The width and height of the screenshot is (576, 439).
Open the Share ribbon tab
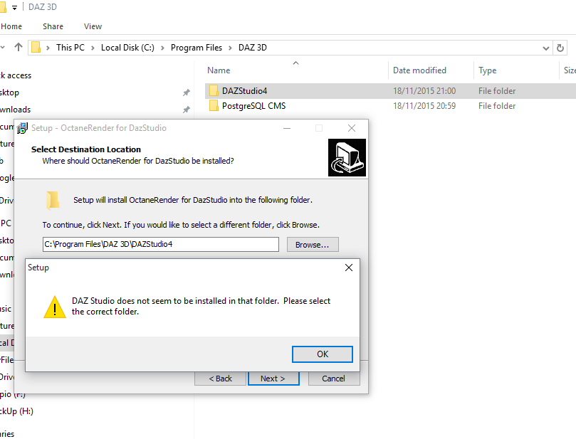(x=53, y=26)
